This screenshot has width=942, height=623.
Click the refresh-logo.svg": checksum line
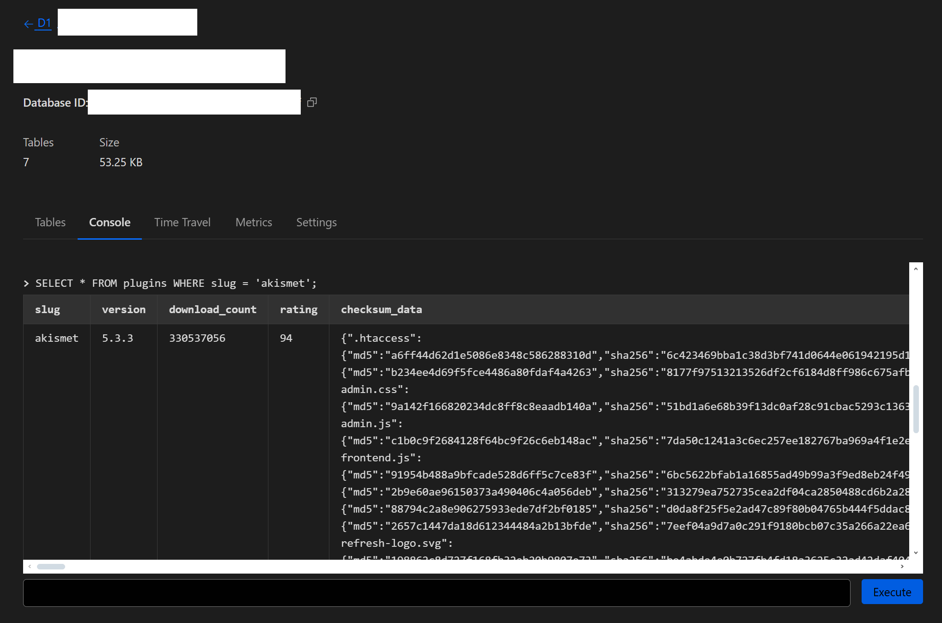click(x=397, y=543)
